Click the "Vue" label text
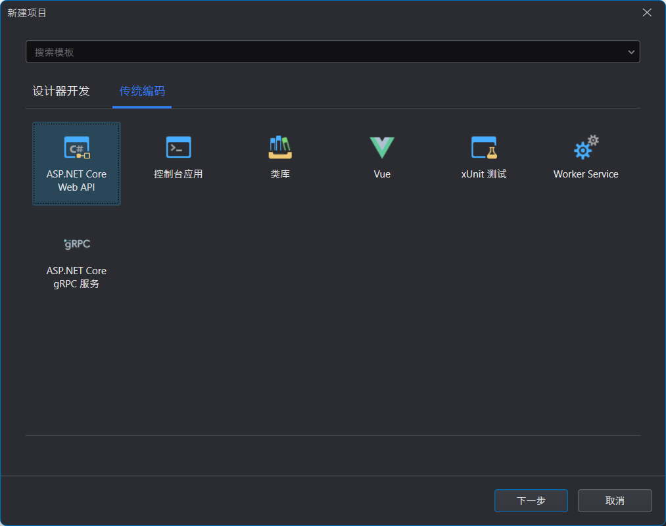Image resolution: width=666 pixels, height=526 pixels. point(382,174)
